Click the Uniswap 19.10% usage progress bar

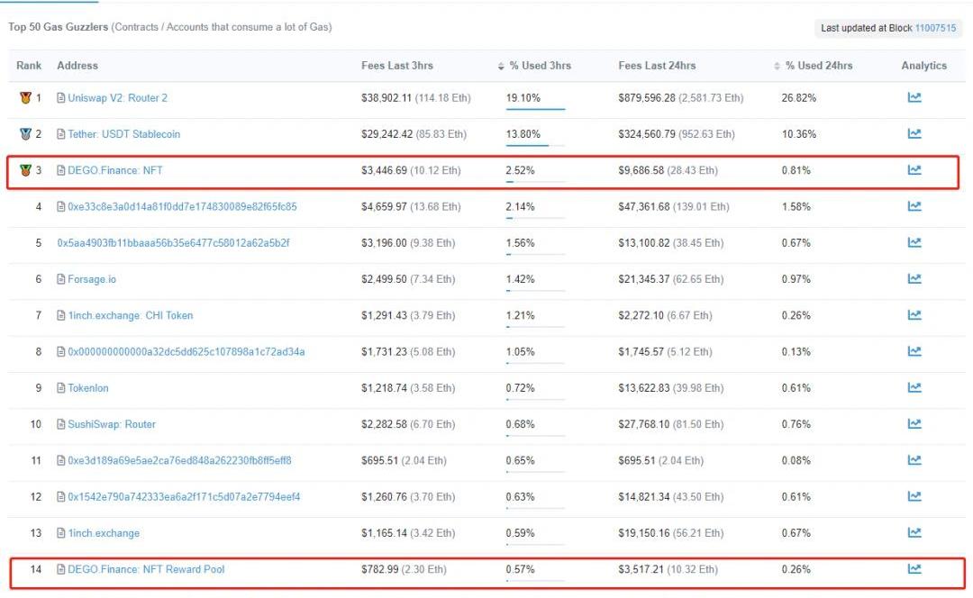[x=535, y=109]
